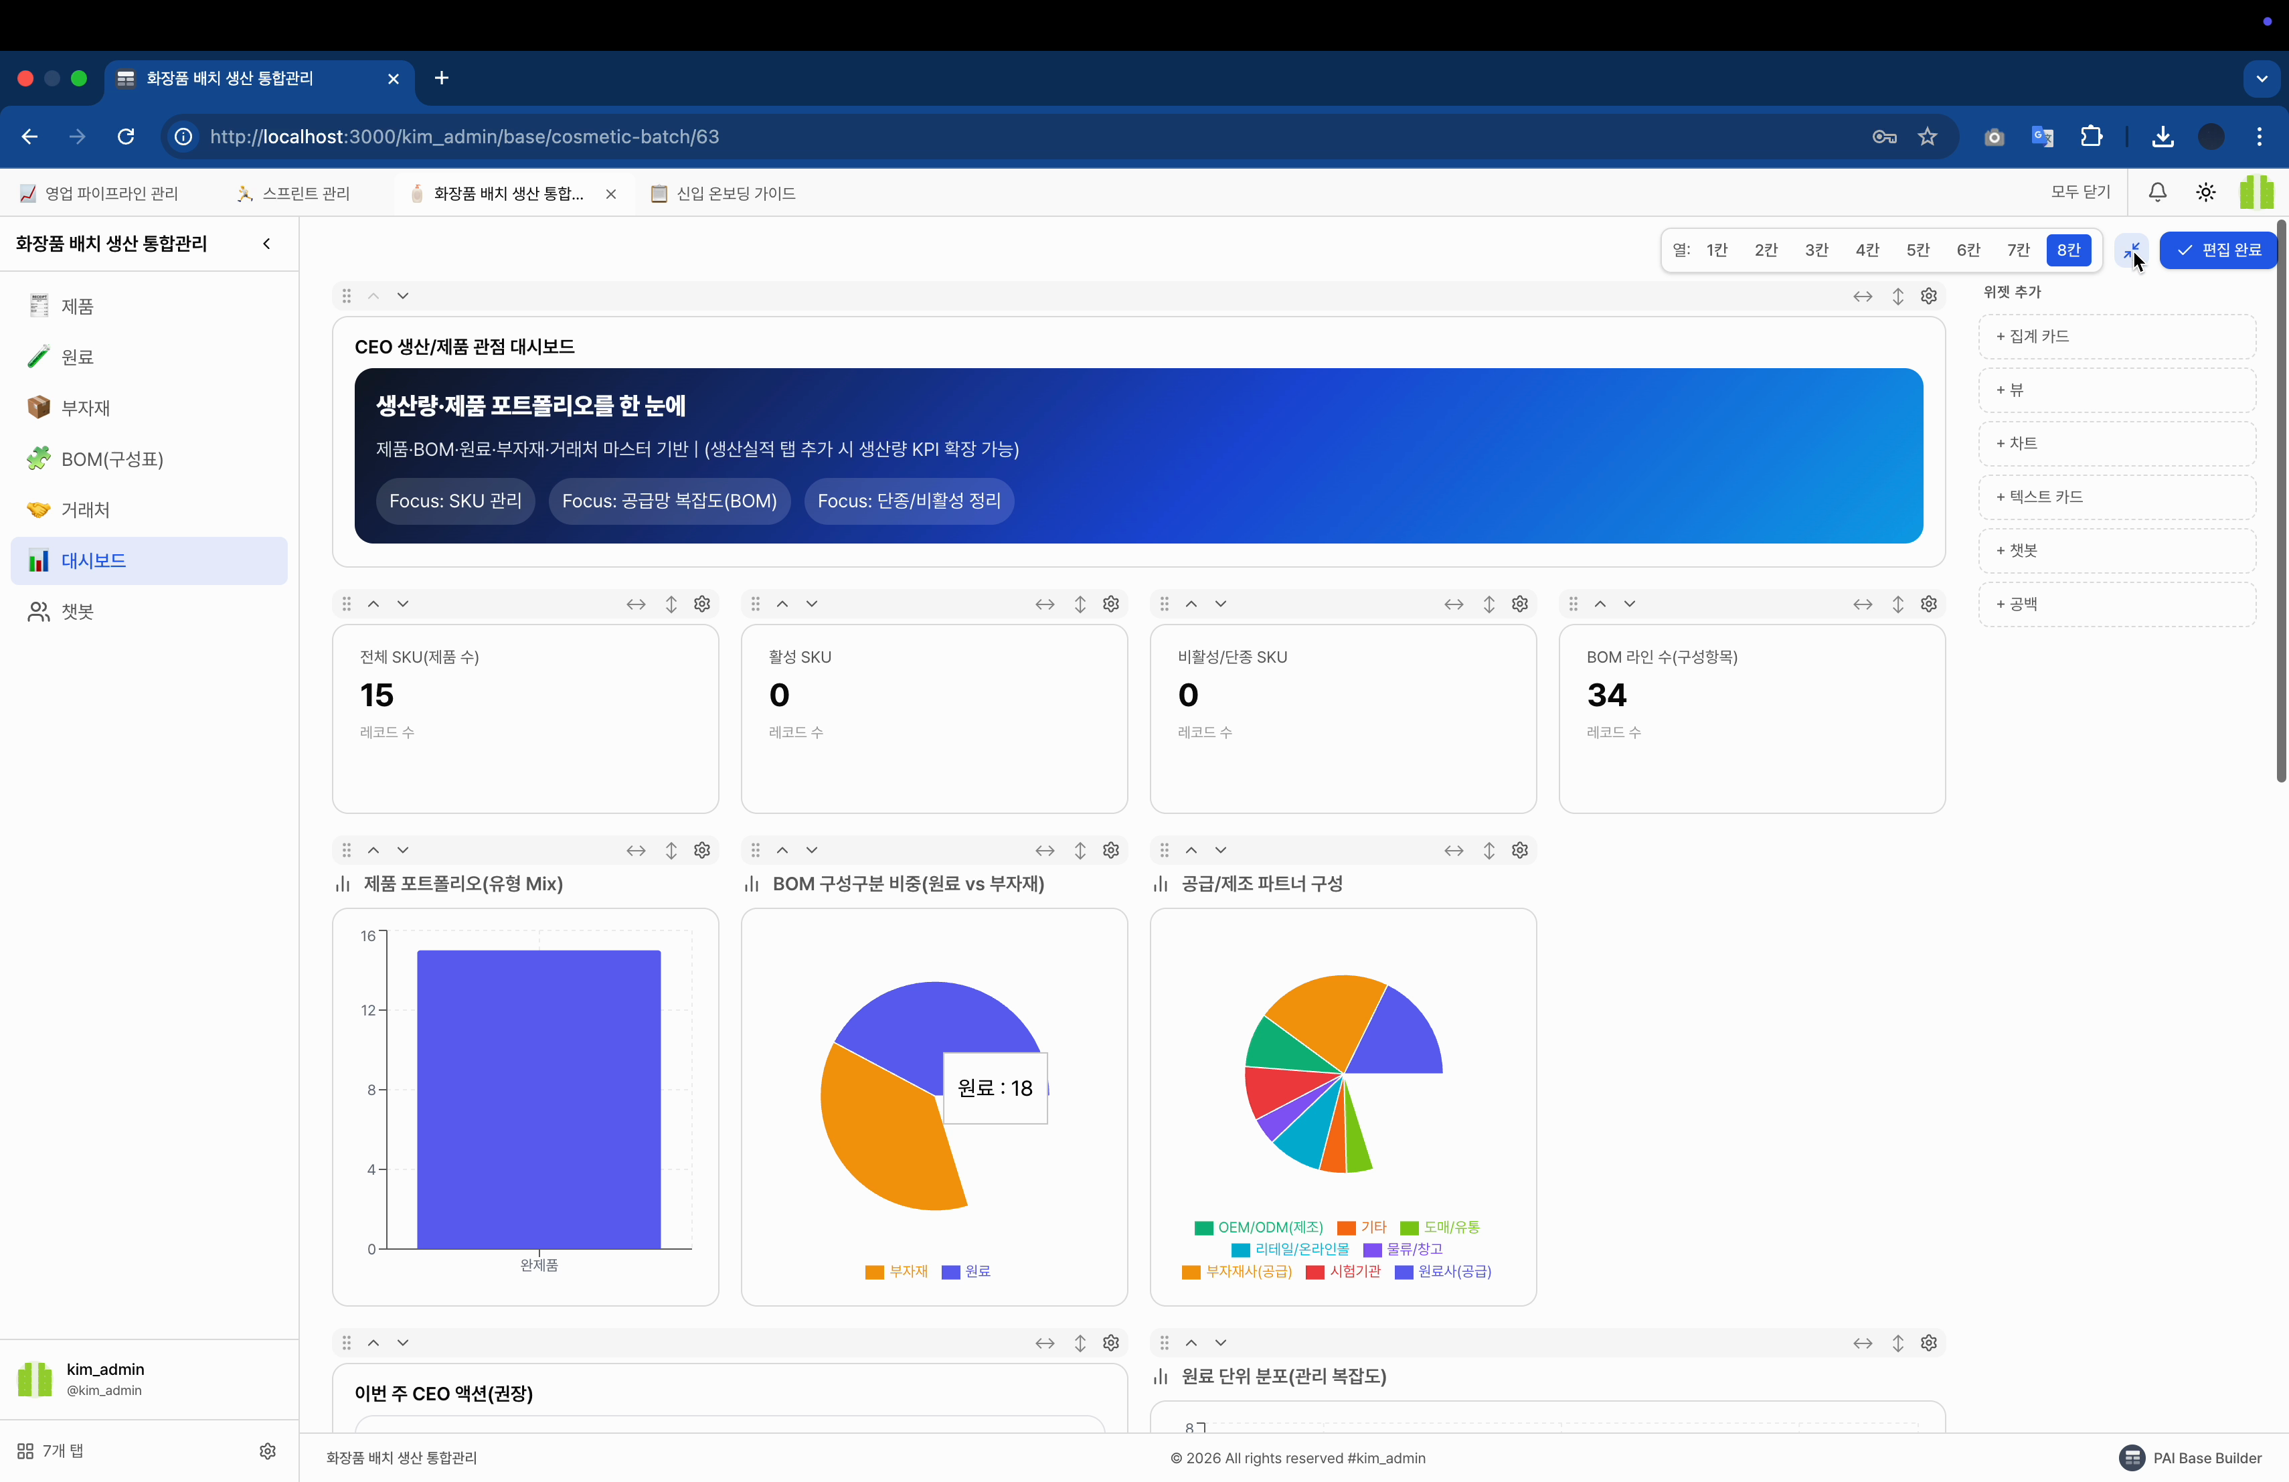Collapse the left sidebar with the chevron

tap(267, 243)
